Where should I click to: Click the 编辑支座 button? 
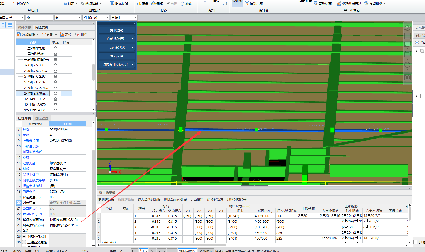click(x=117, y=56)
